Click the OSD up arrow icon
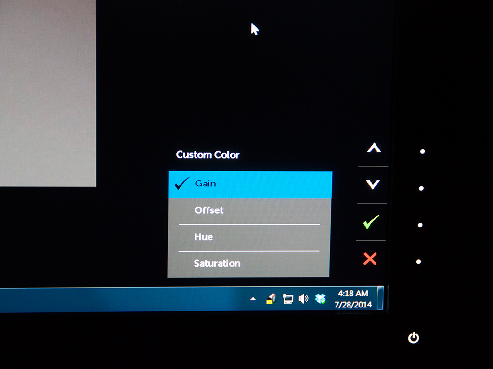The width and height of the screenshot is (493, 369). pos(374,148)
